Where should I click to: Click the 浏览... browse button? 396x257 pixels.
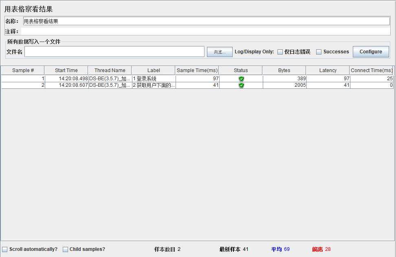click(220, 52)
